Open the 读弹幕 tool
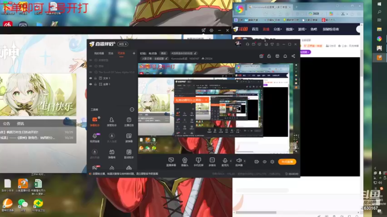 click(x=129, y=138)
